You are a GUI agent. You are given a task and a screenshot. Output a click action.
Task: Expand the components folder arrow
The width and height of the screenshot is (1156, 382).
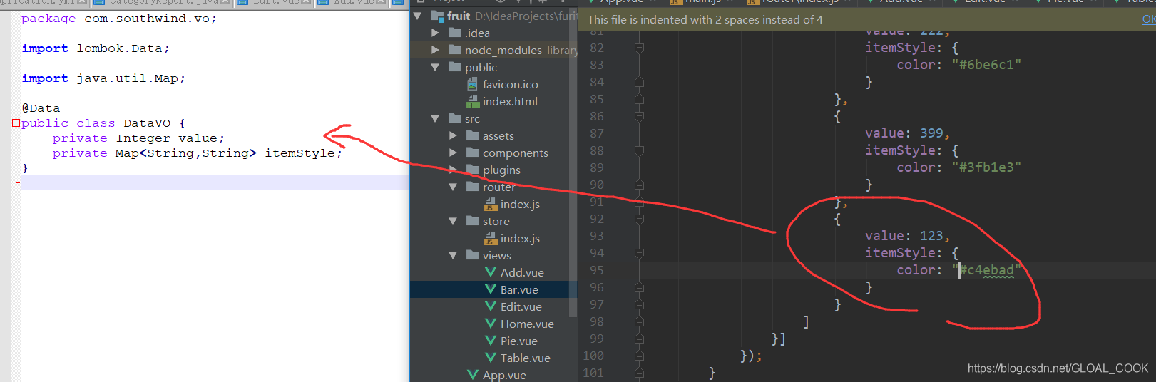(453, 153)
